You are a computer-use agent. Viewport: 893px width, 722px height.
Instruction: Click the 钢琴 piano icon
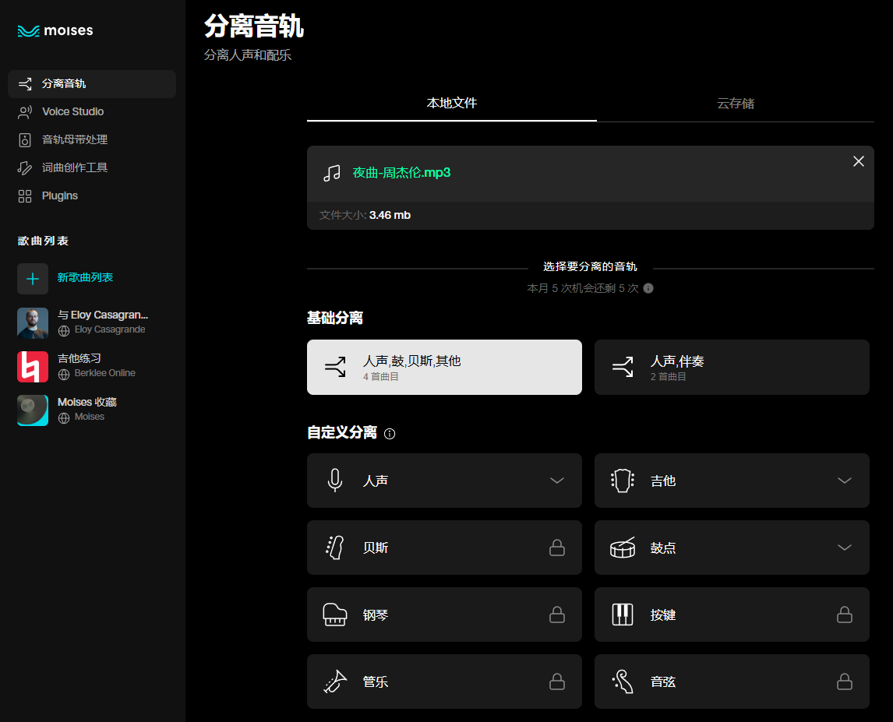[x=334, y=615]
